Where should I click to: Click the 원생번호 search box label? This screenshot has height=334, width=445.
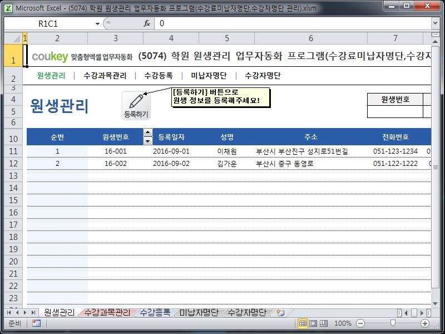[395, 100]
